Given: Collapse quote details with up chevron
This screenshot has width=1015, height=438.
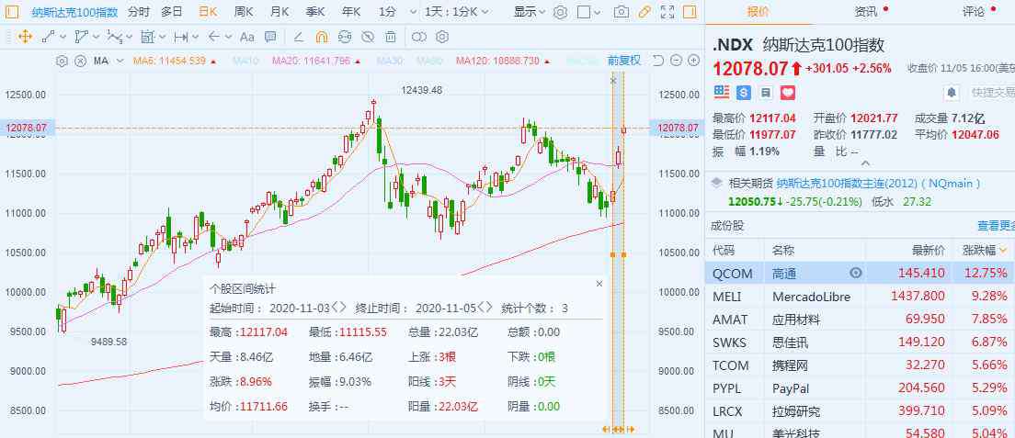Looking at the screenshot, I should click(x=864, y=163).
